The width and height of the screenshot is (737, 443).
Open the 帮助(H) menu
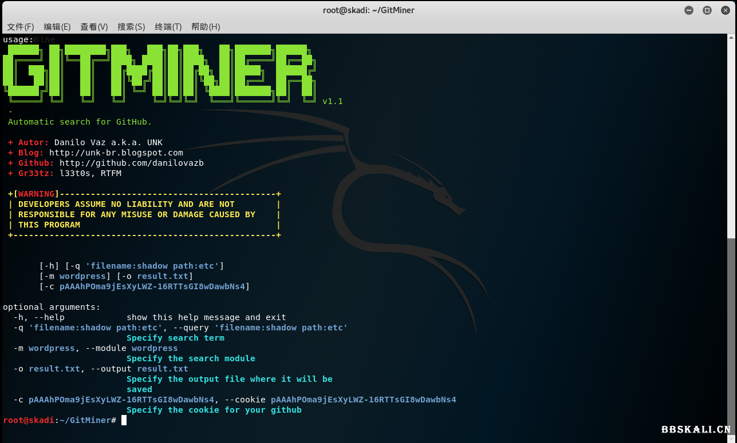click(x=206, y=27)
